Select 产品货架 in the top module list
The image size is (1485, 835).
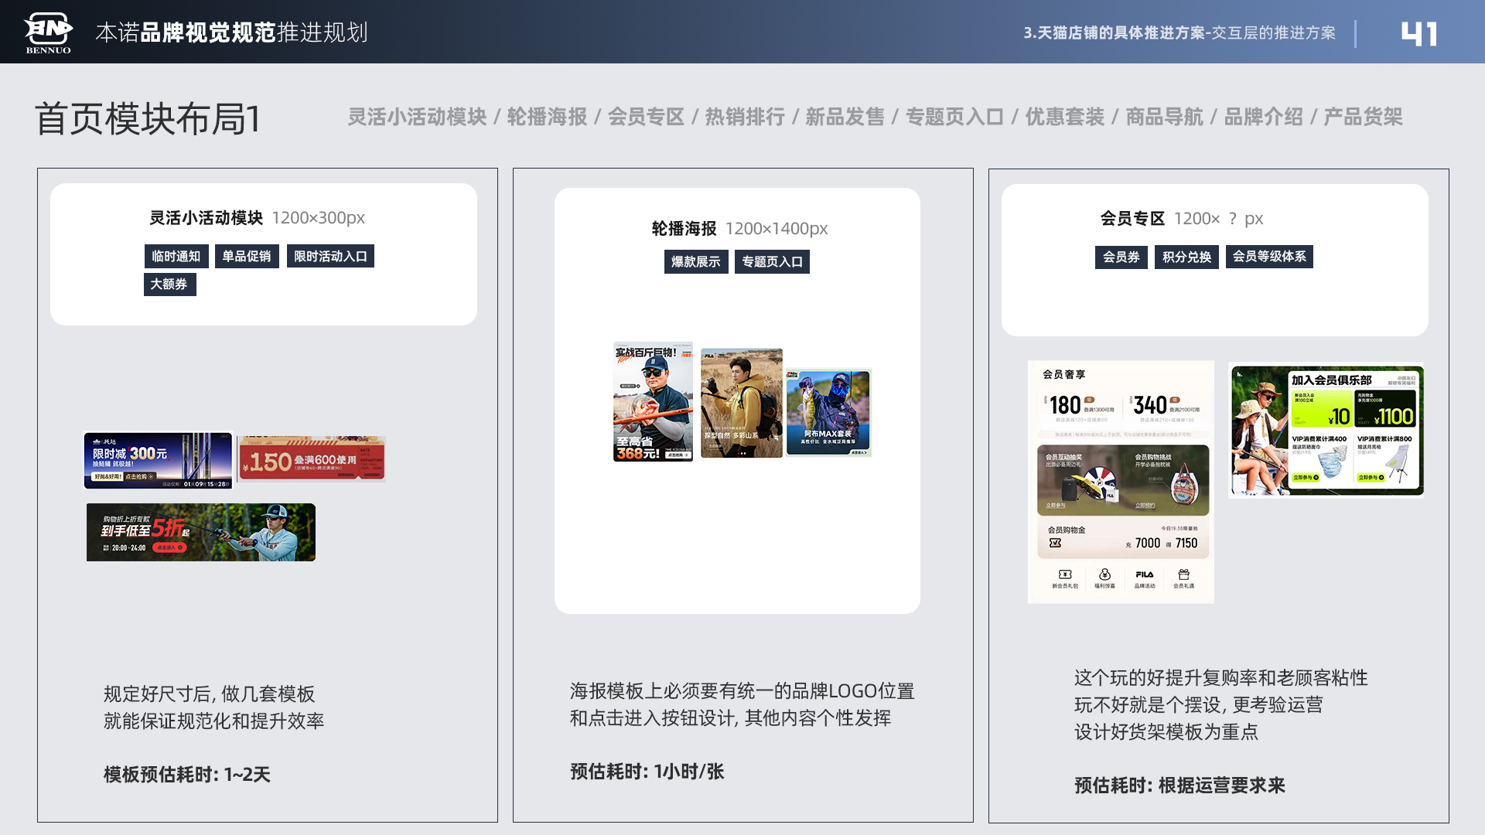[x=1363, y=117]
